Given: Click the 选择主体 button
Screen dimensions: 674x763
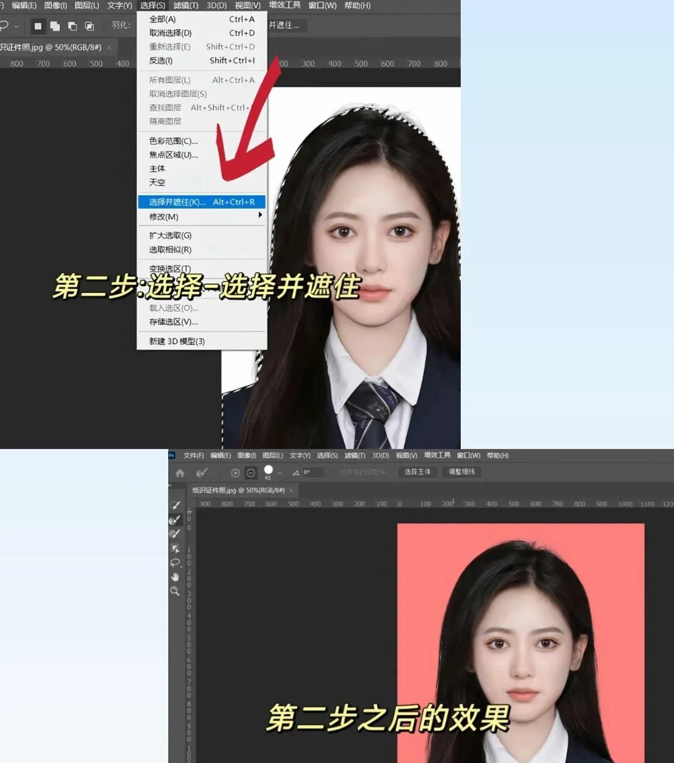Looking at the screenshot, I should click(x=417, y=472).
